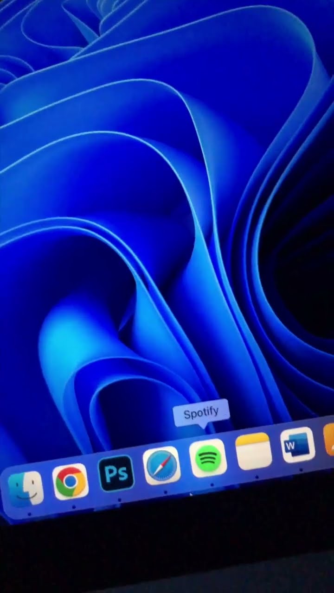Open the Notes app in dock
The height and width of the screenshot is (593, 334).
pyautogui.click(x=253, y=452)
